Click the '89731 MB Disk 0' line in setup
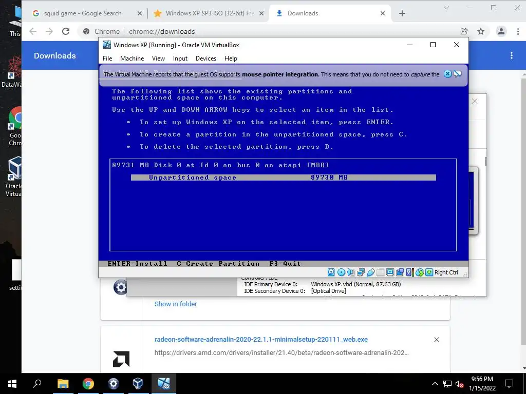Screen dimensions: 526x394 click(220, 165)
